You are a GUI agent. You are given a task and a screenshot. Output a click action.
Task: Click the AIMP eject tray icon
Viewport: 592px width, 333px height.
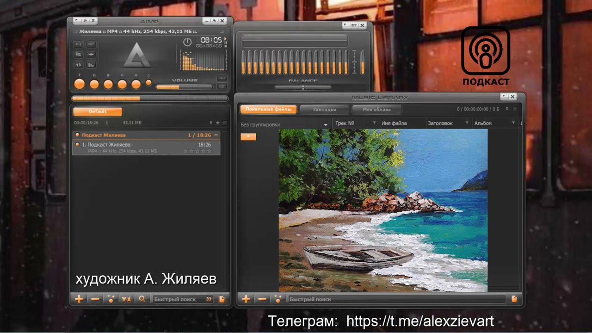(93, 21)
